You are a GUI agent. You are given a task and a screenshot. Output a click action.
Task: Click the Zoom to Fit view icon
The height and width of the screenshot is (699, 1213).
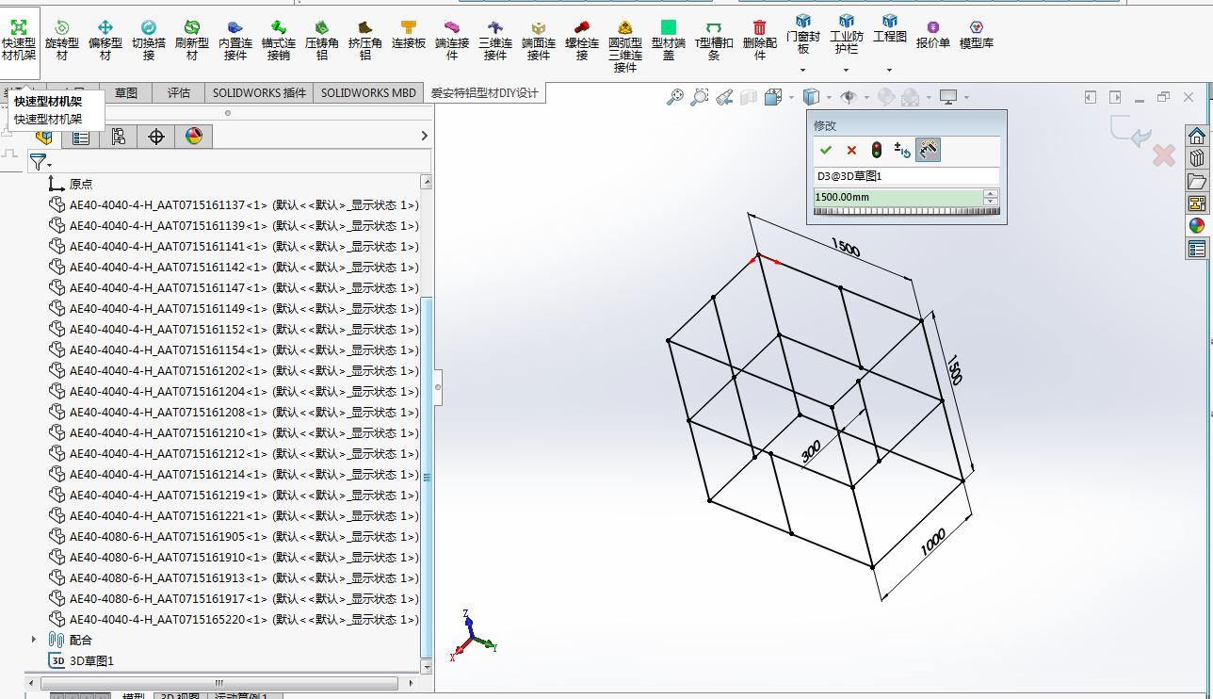(x=675, y=96)
